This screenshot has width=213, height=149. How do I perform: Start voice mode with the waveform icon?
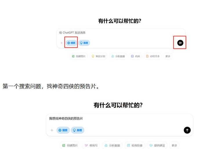coord(180,43)
